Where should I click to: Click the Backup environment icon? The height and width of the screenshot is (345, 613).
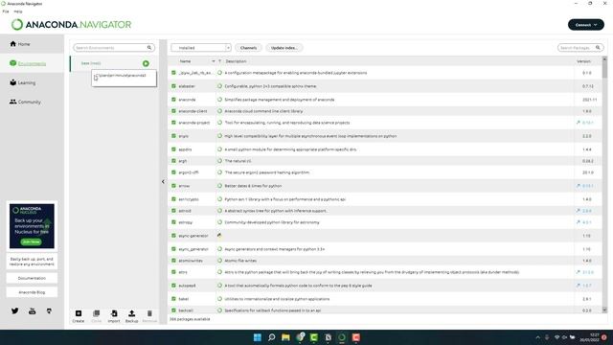pos(132,316)
